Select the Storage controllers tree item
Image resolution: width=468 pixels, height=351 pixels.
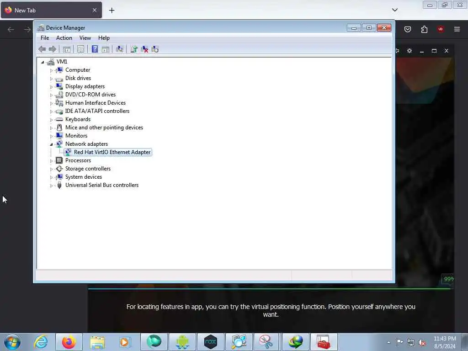[88, 169]
